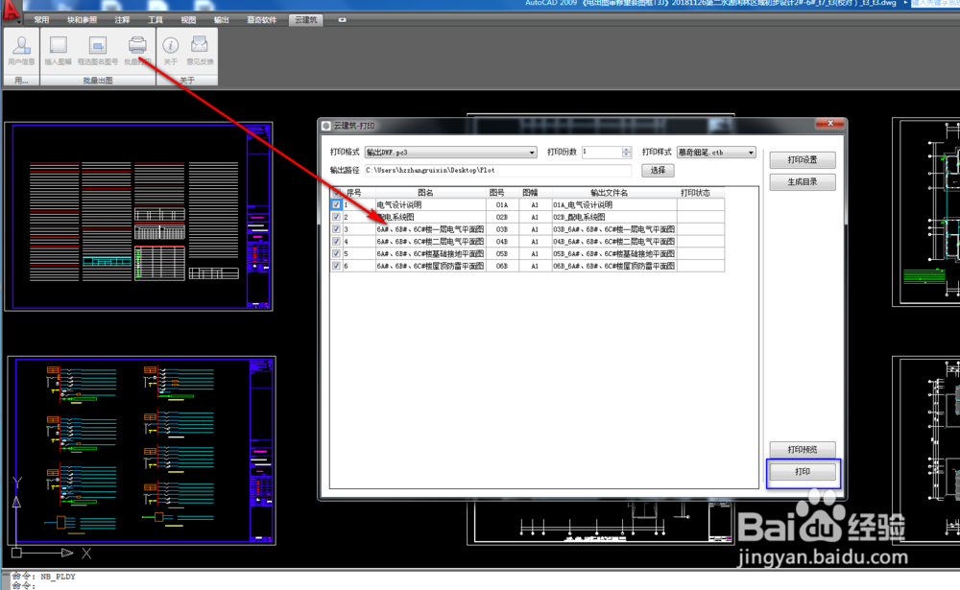This screenshot has height=590, width=960.
Task: Click the 打印 button
Action: pos(802,472)
